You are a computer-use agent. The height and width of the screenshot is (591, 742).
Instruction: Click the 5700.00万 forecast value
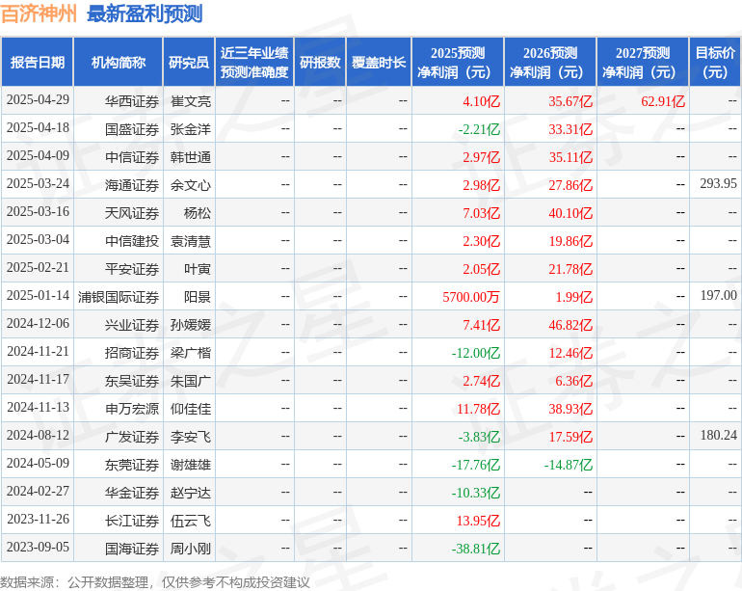click(471, 297)
